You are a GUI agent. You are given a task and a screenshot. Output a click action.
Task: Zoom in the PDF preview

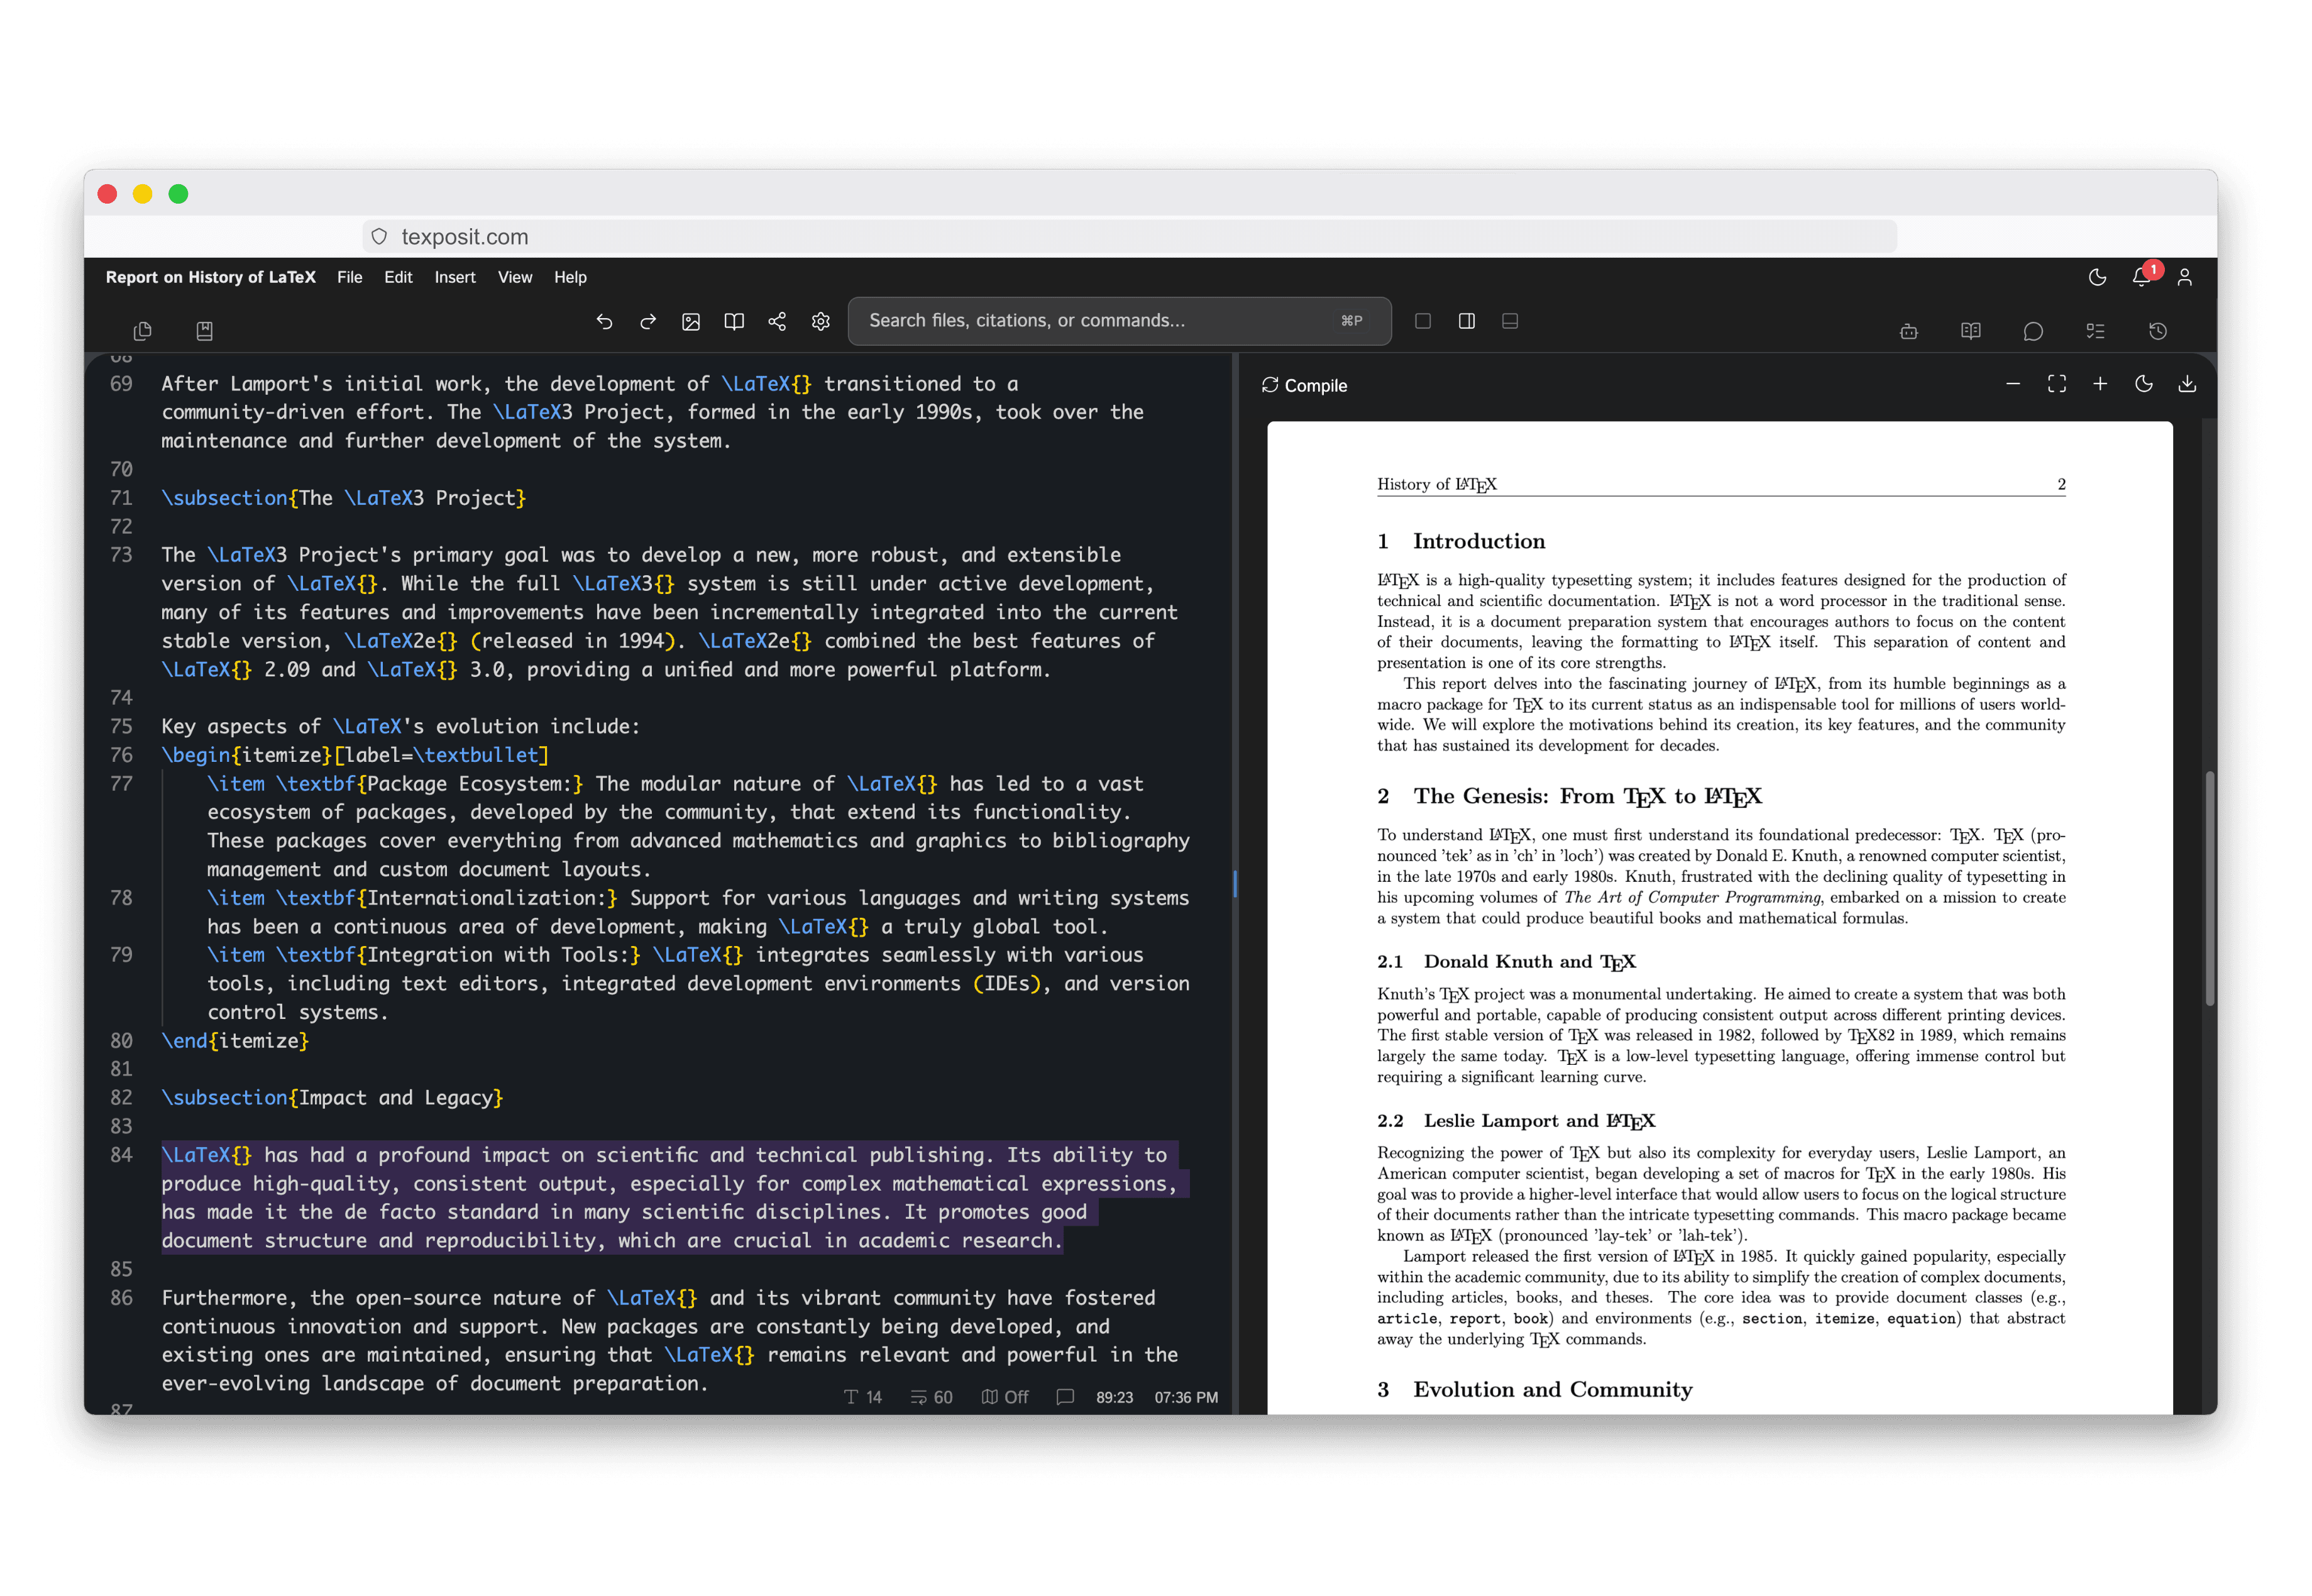[x=2100, y=384]
